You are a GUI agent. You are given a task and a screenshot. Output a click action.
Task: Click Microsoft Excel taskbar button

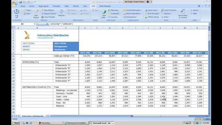point(102,123)
